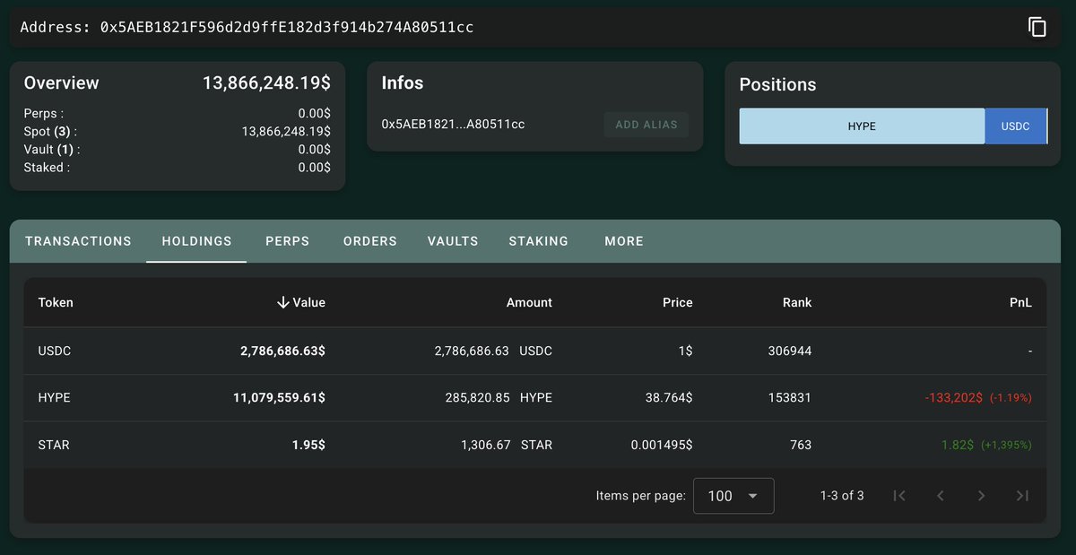This screenshot has width=1076, height=555.
Task: Sort holdings by PnL column header
Action: coord(1020,303)
